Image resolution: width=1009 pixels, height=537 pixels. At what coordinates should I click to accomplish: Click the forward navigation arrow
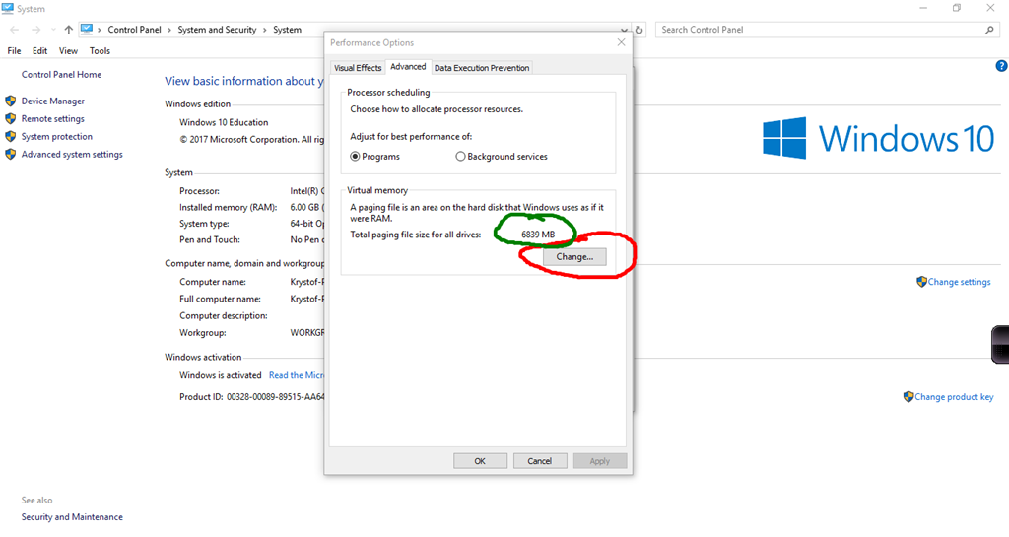[x=36, y=30]
